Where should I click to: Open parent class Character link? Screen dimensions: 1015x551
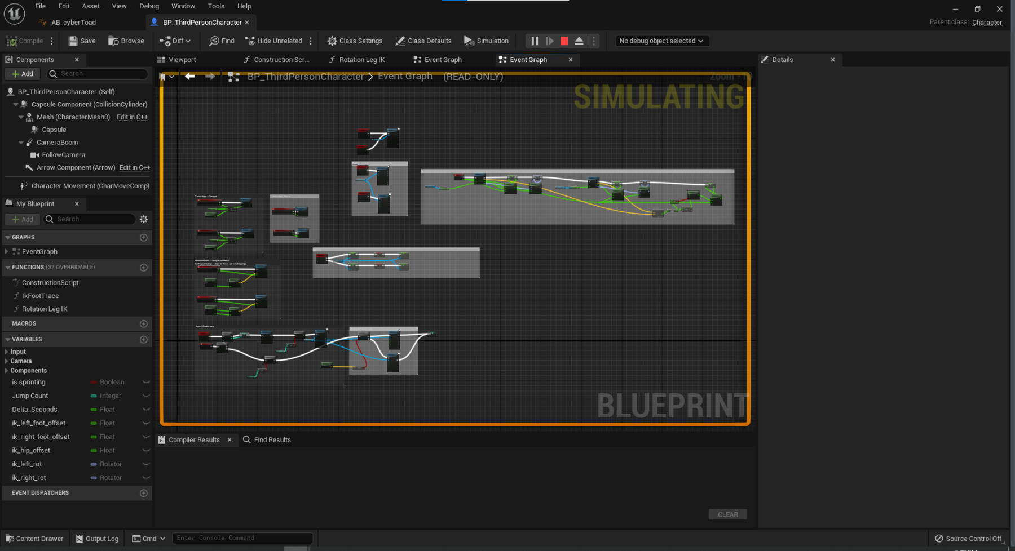click(x=986, y=22)
